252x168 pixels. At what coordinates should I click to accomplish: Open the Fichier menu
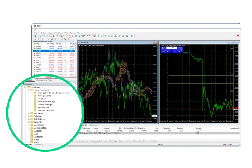click(36, 33)
